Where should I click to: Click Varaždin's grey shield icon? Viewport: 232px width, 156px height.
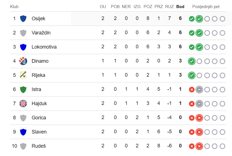pos(23,33)
